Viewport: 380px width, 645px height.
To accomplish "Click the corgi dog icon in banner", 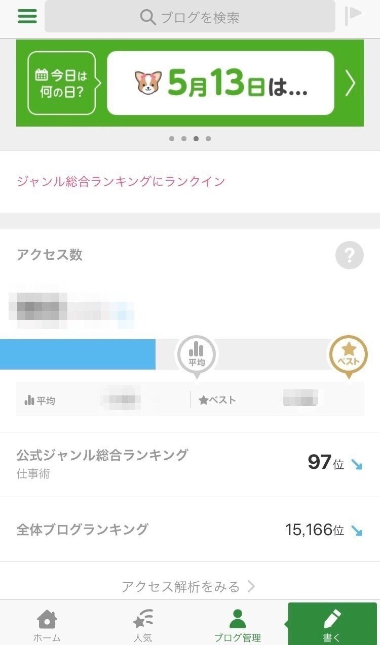I will (148, 83).
